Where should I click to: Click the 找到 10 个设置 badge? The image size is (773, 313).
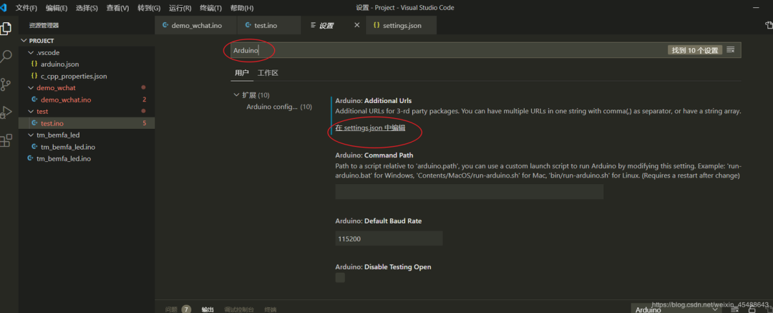[x=695, y=50]
